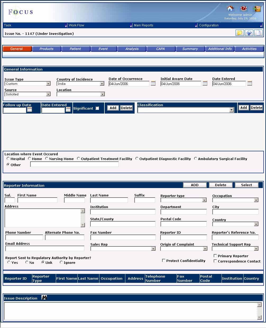Image resolution: width=266 pixels, height=328 pixels.
Task: Click the binoculars icon beside Issue Description
Action: [x=44, y=298]
